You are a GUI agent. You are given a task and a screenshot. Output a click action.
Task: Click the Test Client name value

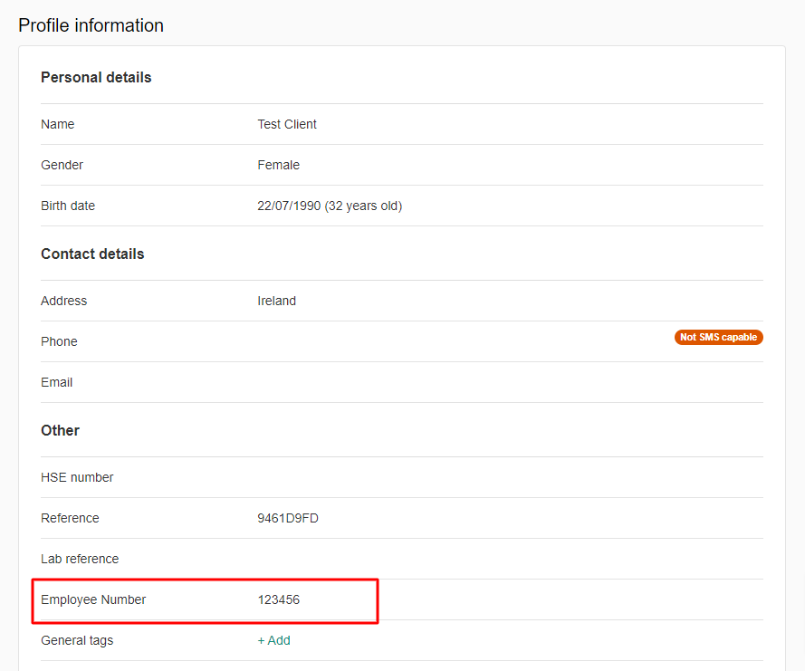[x=287, y=124]
